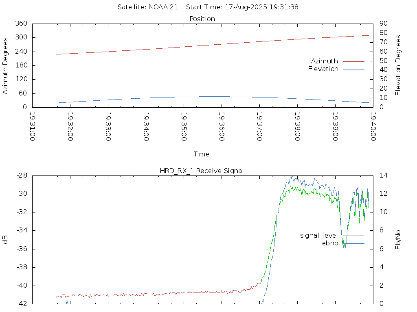The image size is (417, 312).
Task: Click the Eb/No axis label
Action: tap(398, 240)
